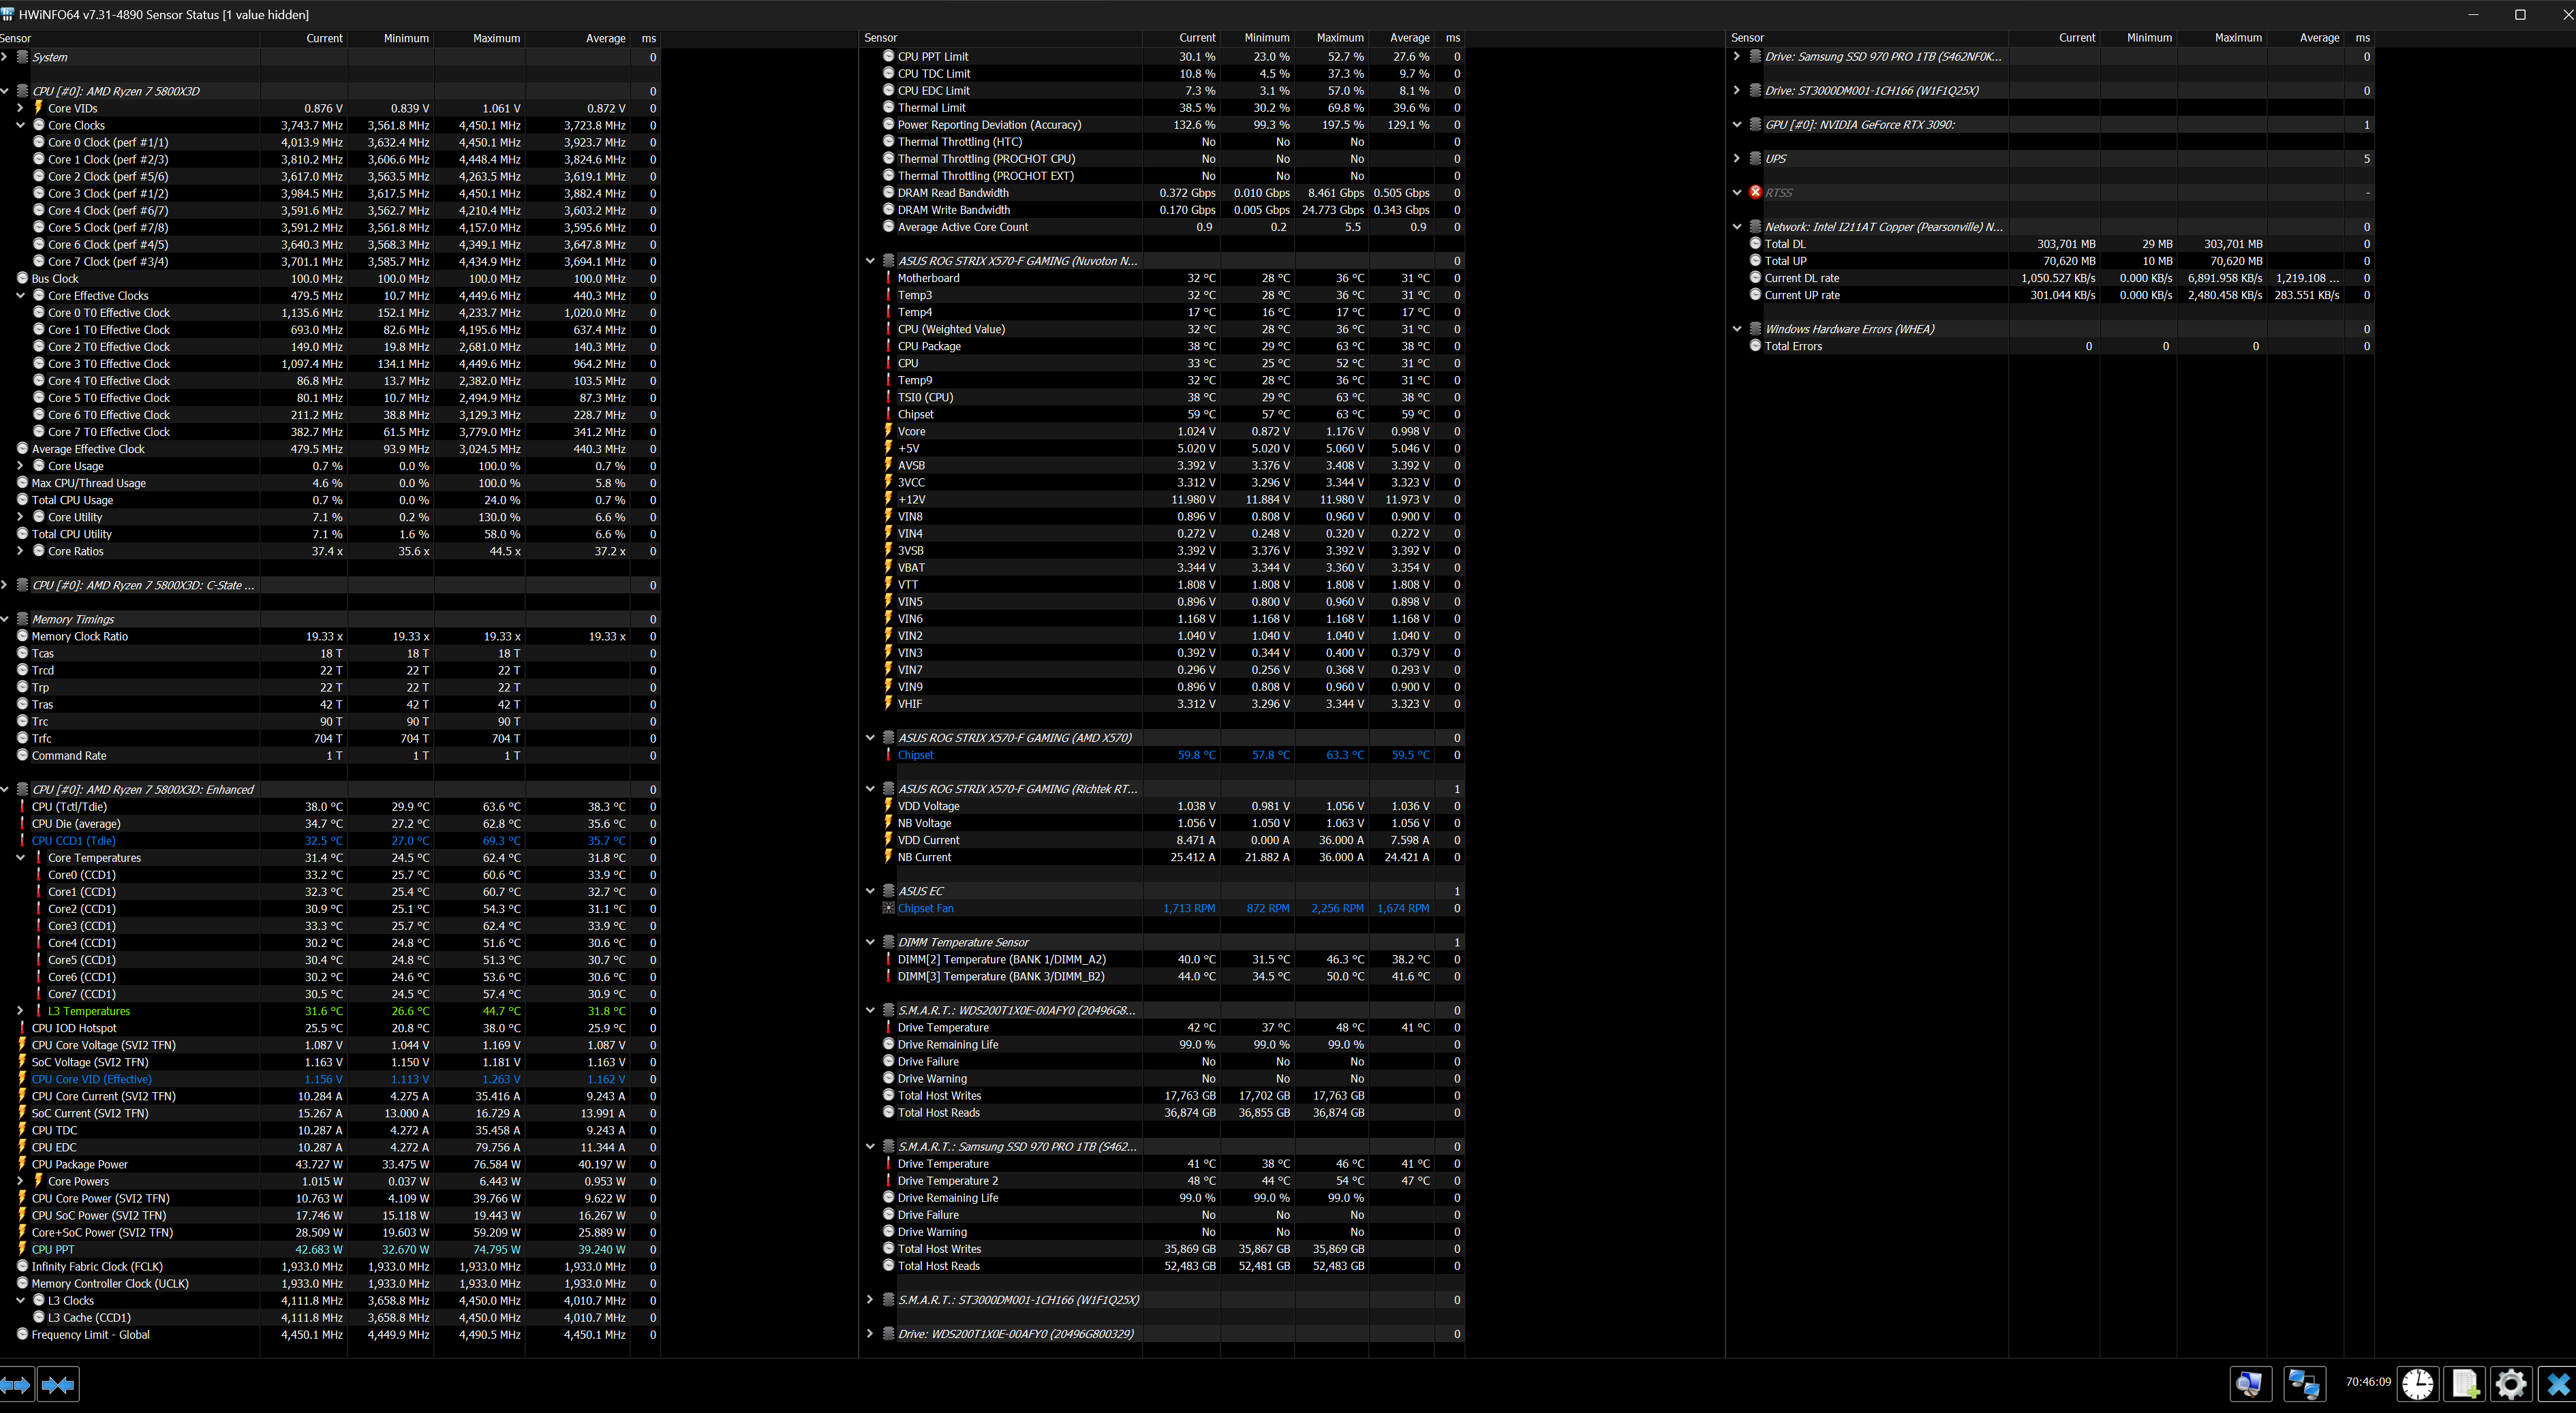This screenshot has height=1413, width=2576.
Task: Click the red X icon beside RTSS
Action: point(1755,192)
